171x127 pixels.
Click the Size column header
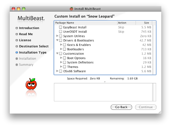[x=144, y=23]
